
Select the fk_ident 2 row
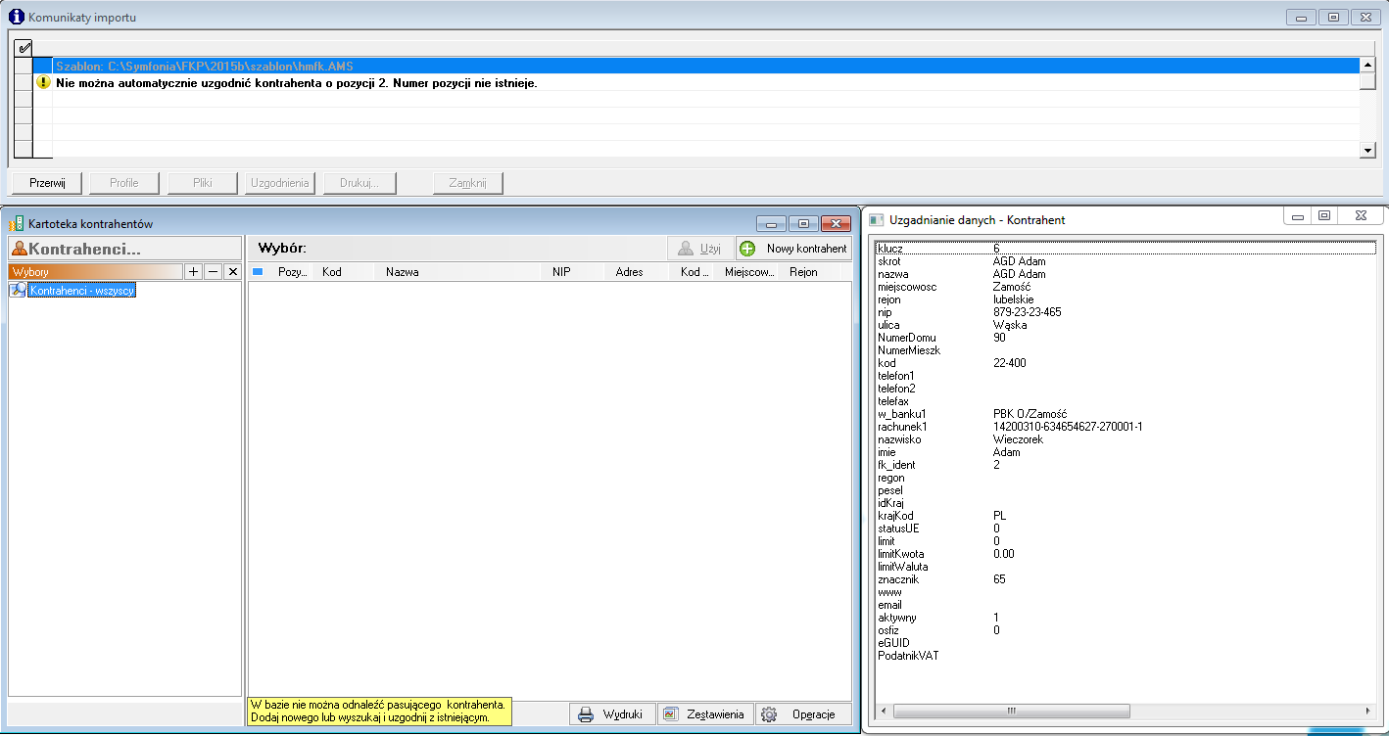pyautogui.click(x=1126, y=465)
